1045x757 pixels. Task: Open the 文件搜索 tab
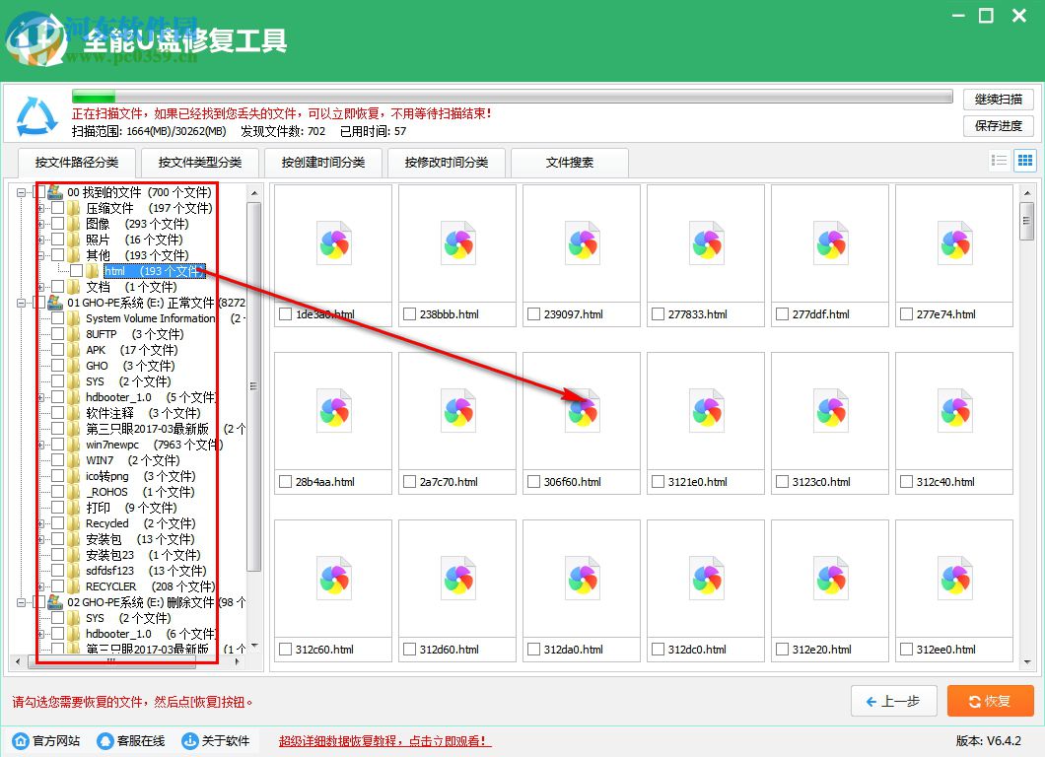570,163
